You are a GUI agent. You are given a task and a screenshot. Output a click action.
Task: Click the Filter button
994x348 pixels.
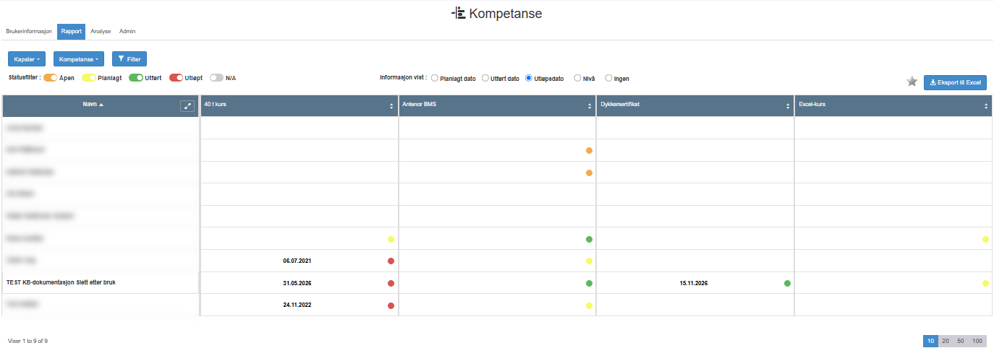(129, 58)
